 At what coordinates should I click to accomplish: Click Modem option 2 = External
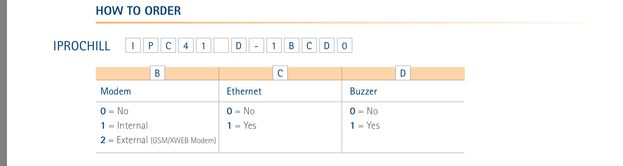(x=158, y=140)
